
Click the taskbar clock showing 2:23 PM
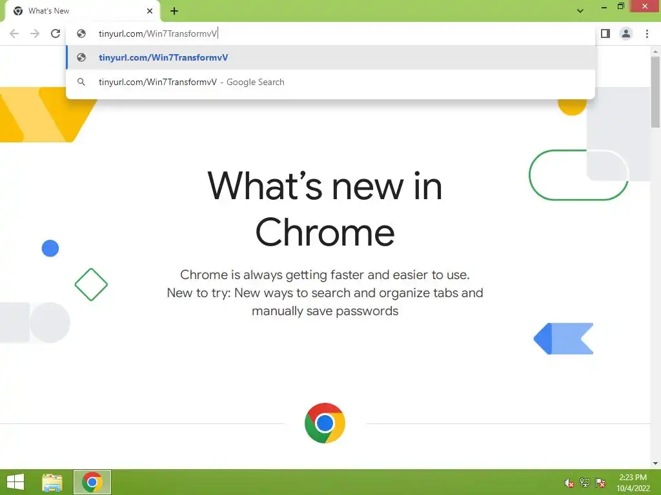(633, 483)
